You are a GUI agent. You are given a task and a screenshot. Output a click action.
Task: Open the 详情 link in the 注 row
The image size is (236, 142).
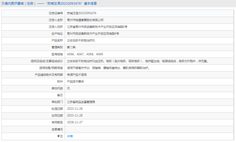70,136
